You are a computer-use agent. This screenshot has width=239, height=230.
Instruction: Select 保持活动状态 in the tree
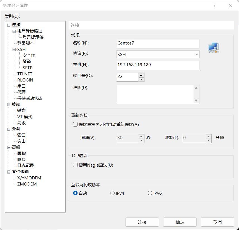[x=30, y=98]
